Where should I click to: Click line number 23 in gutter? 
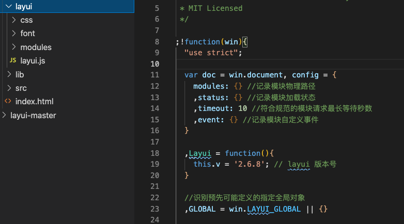155,209
